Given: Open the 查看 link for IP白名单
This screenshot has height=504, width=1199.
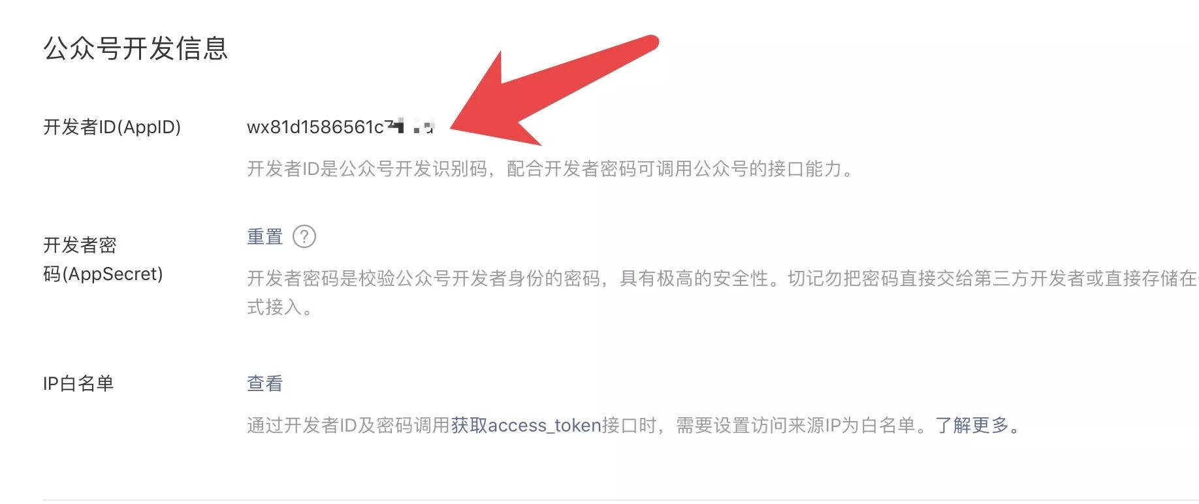Looking at the screenshot, I should [x=264, y=383].
